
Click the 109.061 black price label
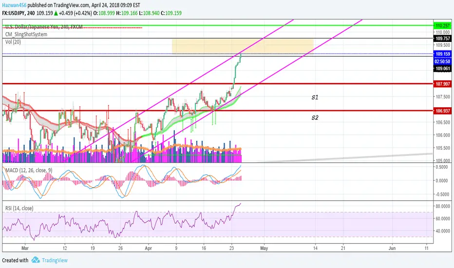[442, 69]
